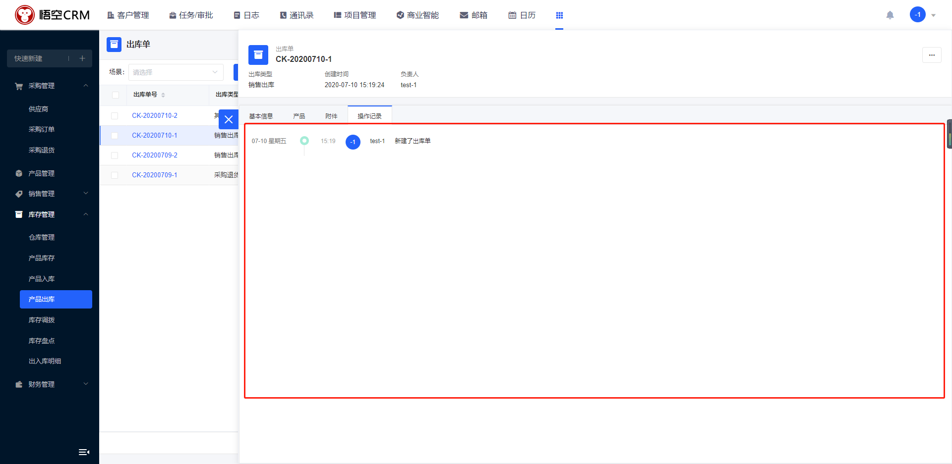This screenshot has height=464, width=952.
Task: Sort by 出库单号 column arrows
Action: pos(163,95)
